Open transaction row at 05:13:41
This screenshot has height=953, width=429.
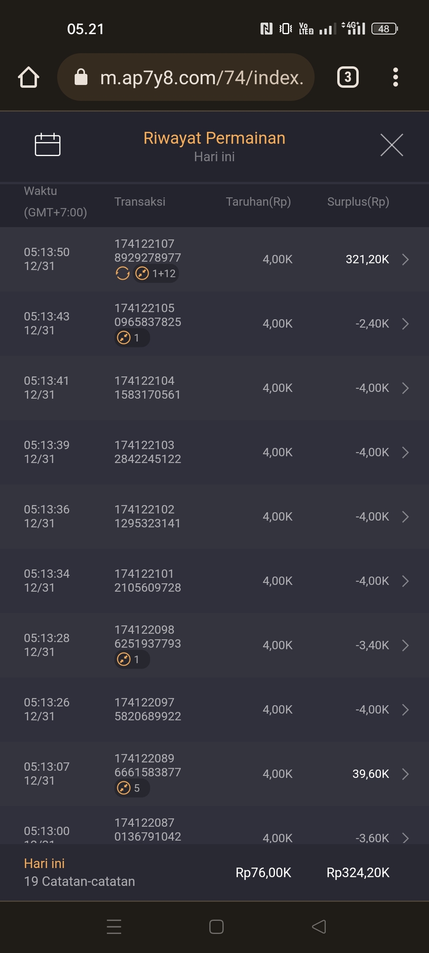pyautogui.click(x=214, y=388)
